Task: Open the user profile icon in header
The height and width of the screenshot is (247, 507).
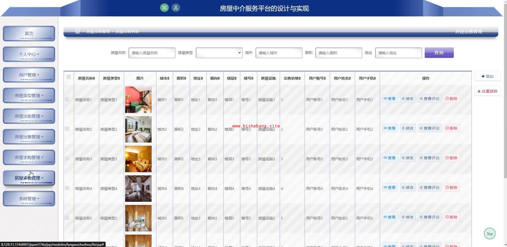Action: (176, 8)
